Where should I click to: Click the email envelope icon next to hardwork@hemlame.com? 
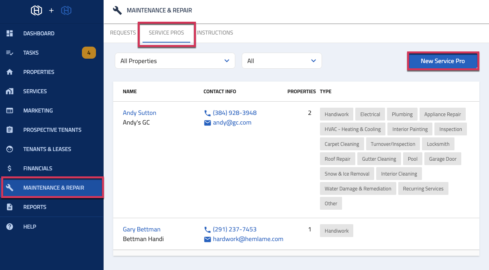coord(207,239)
